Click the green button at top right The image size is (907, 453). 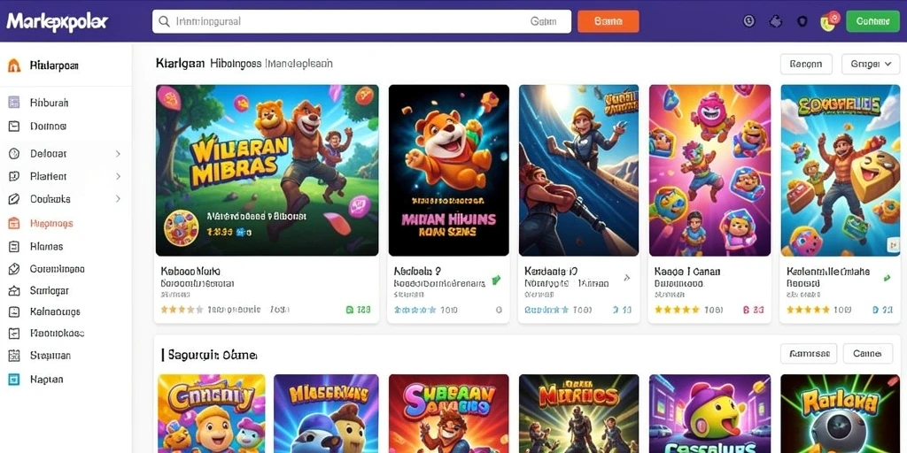[872, 21]
